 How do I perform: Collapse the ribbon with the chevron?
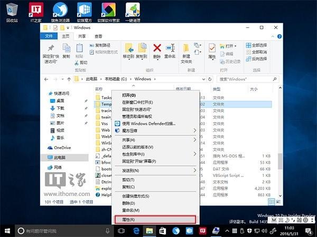click(x=273, y=36)
